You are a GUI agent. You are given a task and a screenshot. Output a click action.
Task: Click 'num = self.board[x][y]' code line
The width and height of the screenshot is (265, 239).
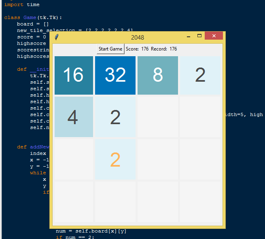pyautogui.click(x=91, y=231)
